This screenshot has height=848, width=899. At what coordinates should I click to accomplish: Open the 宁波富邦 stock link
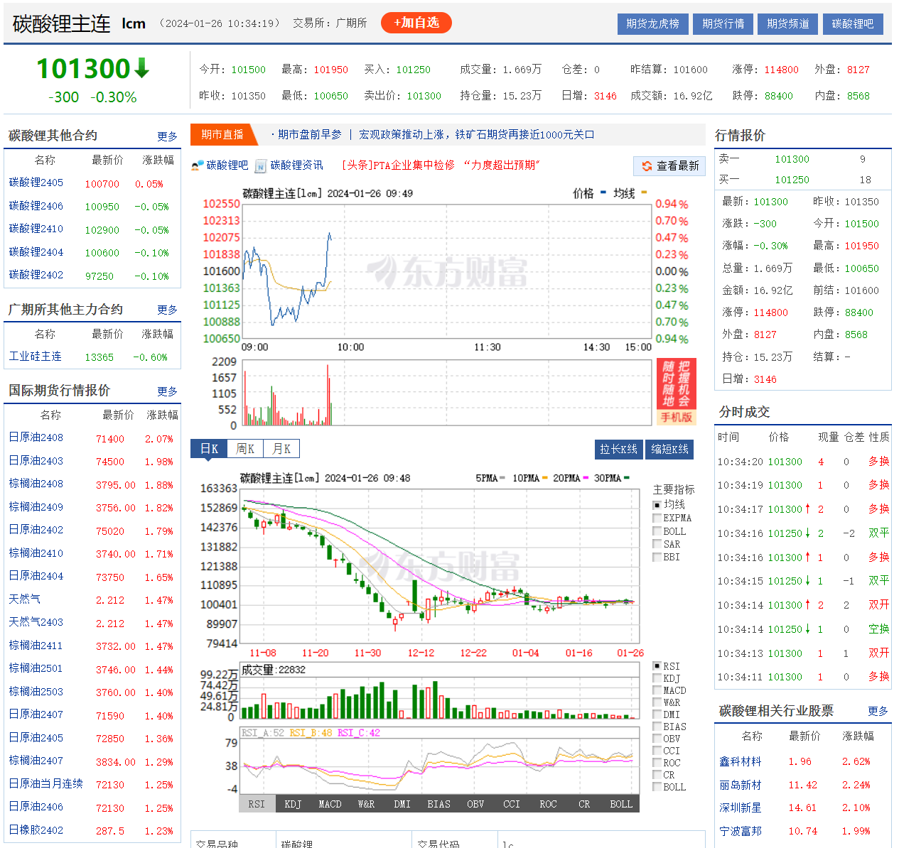pyautogui.click(x=741, y=831)
